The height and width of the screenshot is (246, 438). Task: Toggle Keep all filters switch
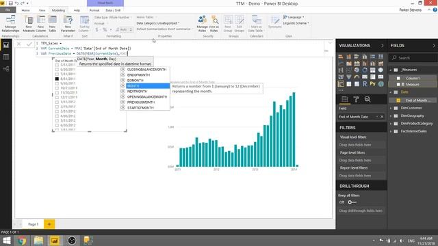click(x=352, y=202)
